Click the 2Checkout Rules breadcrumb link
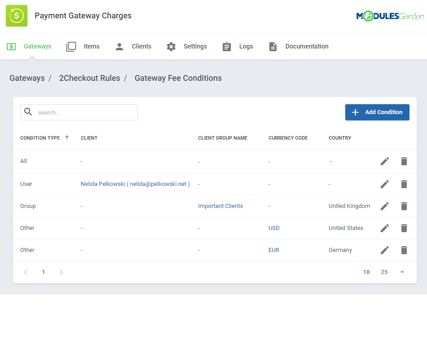The height and width of the screenshot is (353, 427). (90, 78)
